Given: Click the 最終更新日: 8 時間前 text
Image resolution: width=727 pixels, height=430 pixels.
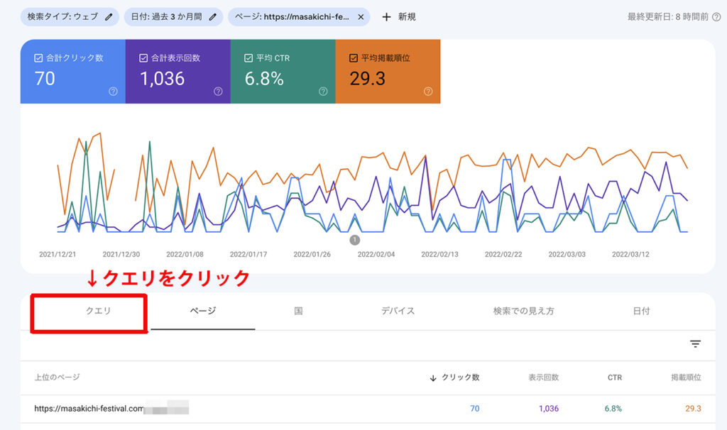Looking at the screenshot, I should point(668,17).
